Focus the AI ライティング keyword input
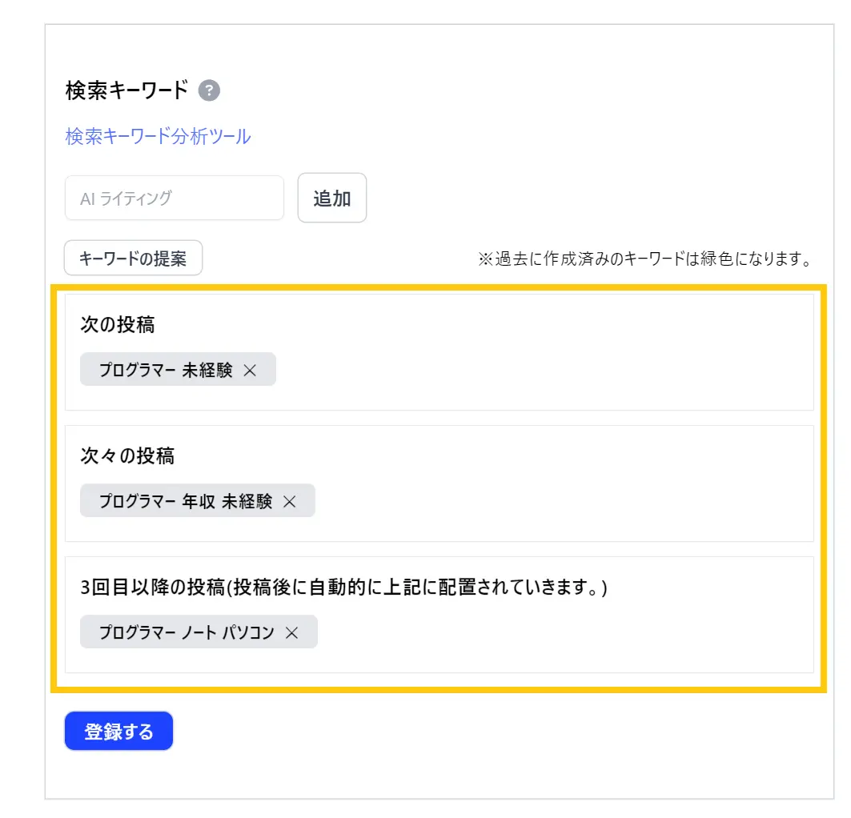This screenshot has width=851, height=818. tap(175, 198)
